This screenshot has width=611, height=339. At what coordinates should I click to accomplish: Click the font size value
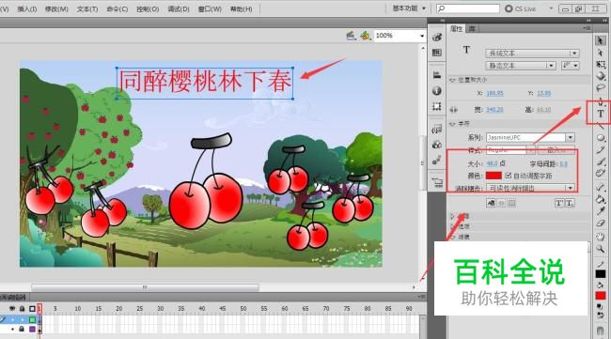[x=492, y=163]
